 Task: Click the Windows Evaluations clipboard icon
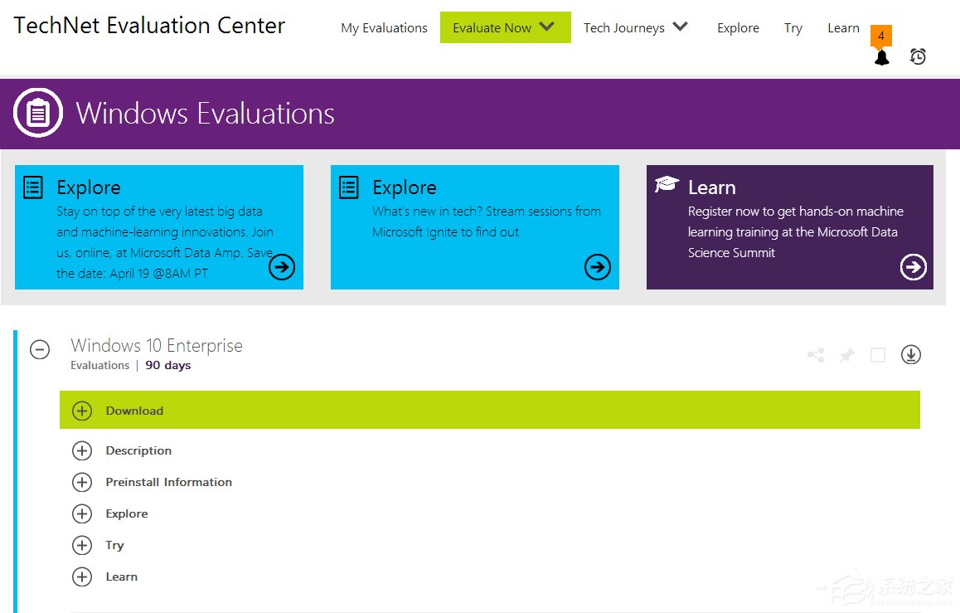38,113
